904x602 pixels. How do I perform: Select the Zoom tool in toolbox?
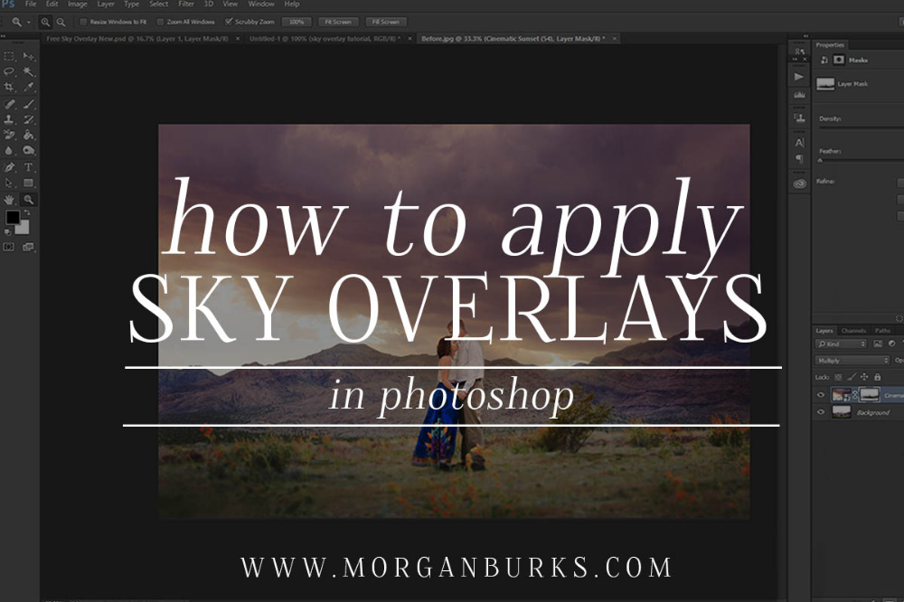click(x=28, y=200)
